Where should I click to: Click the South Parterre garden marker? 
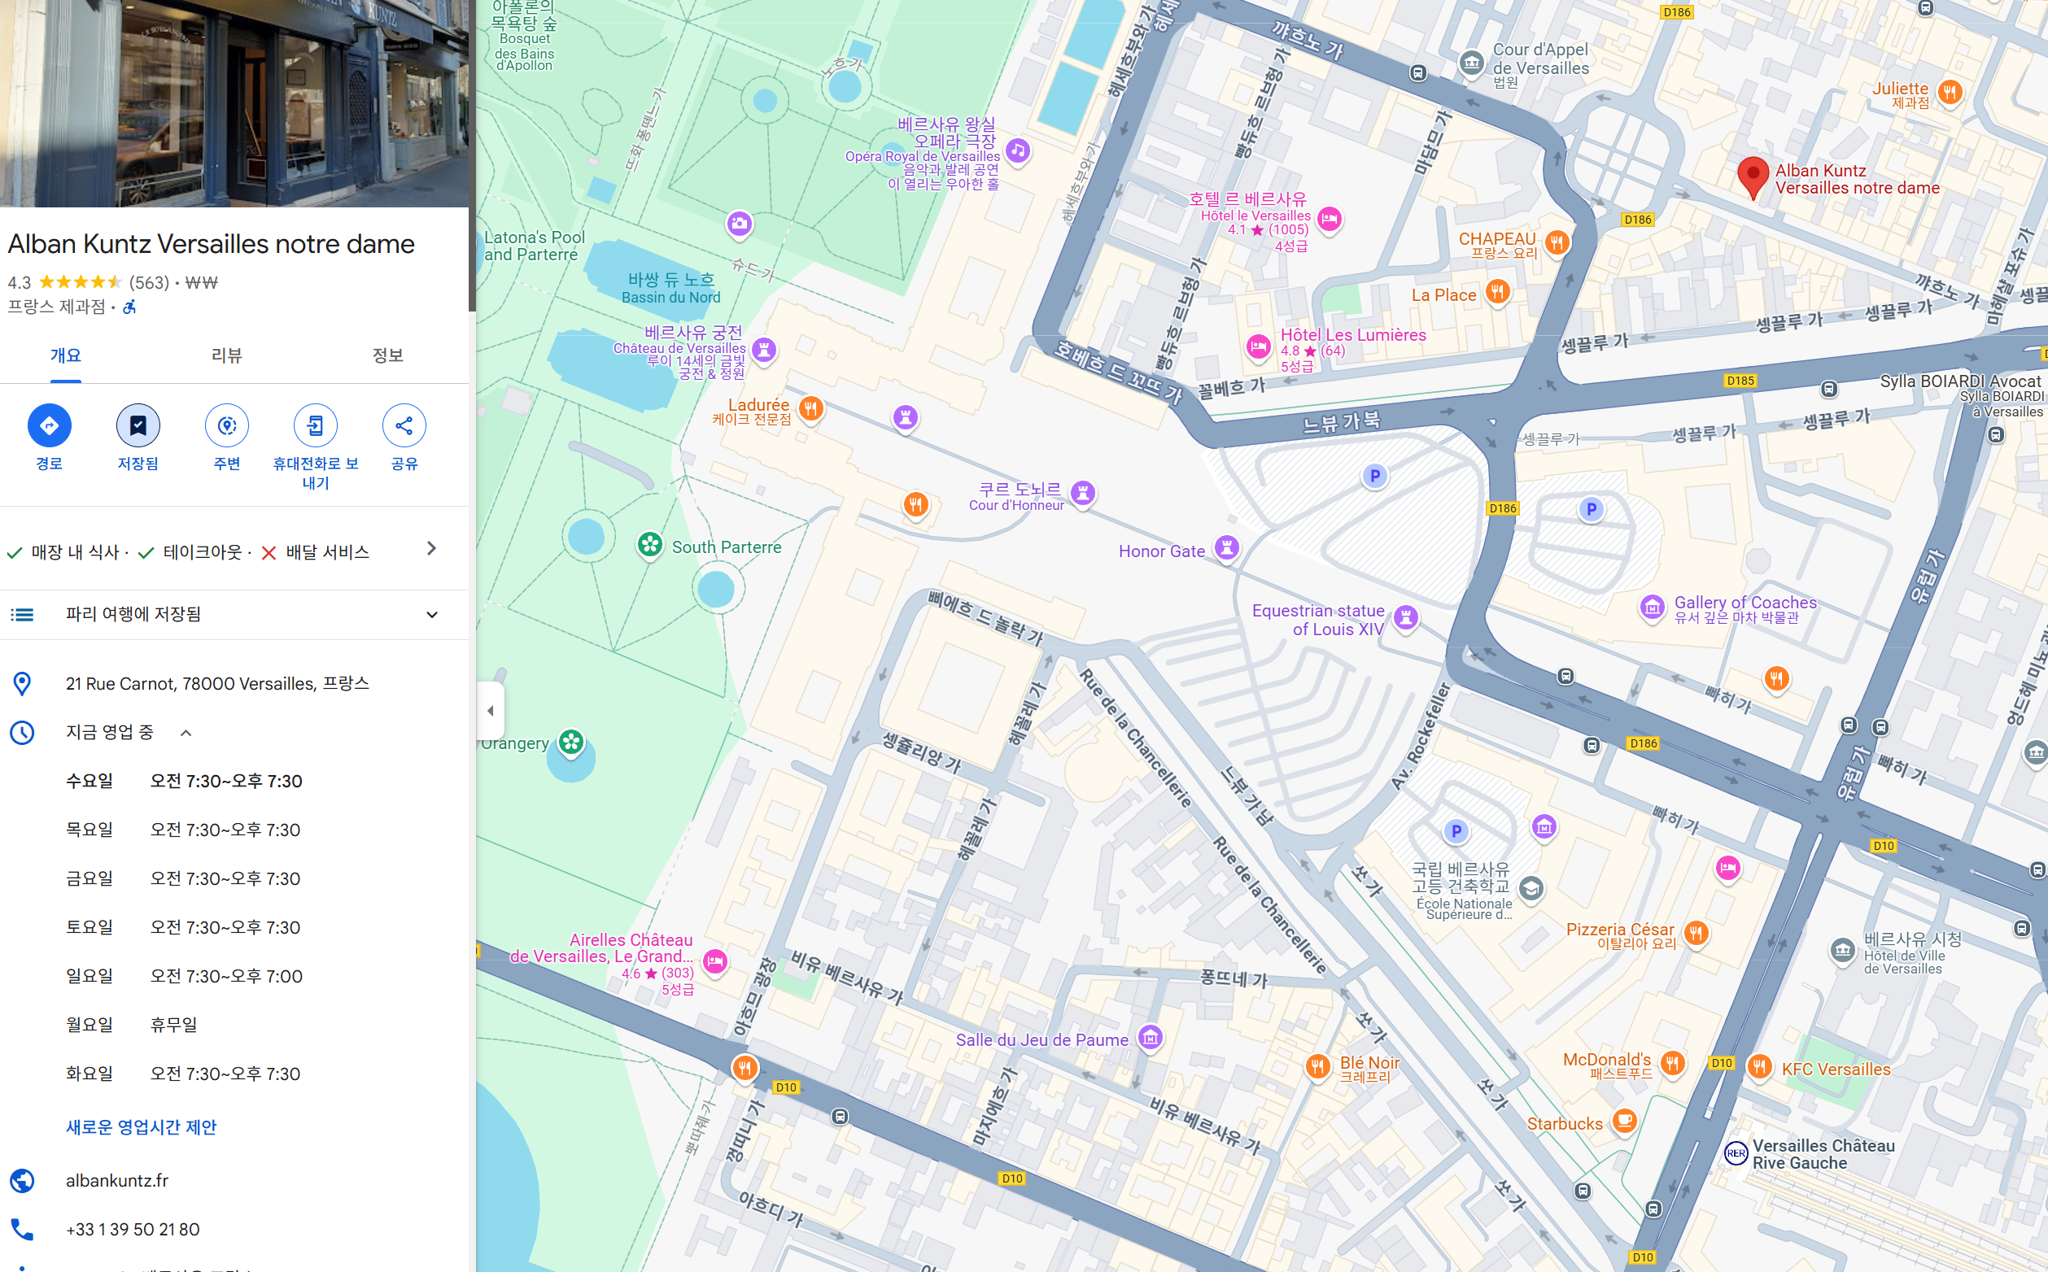coord(649,545)
